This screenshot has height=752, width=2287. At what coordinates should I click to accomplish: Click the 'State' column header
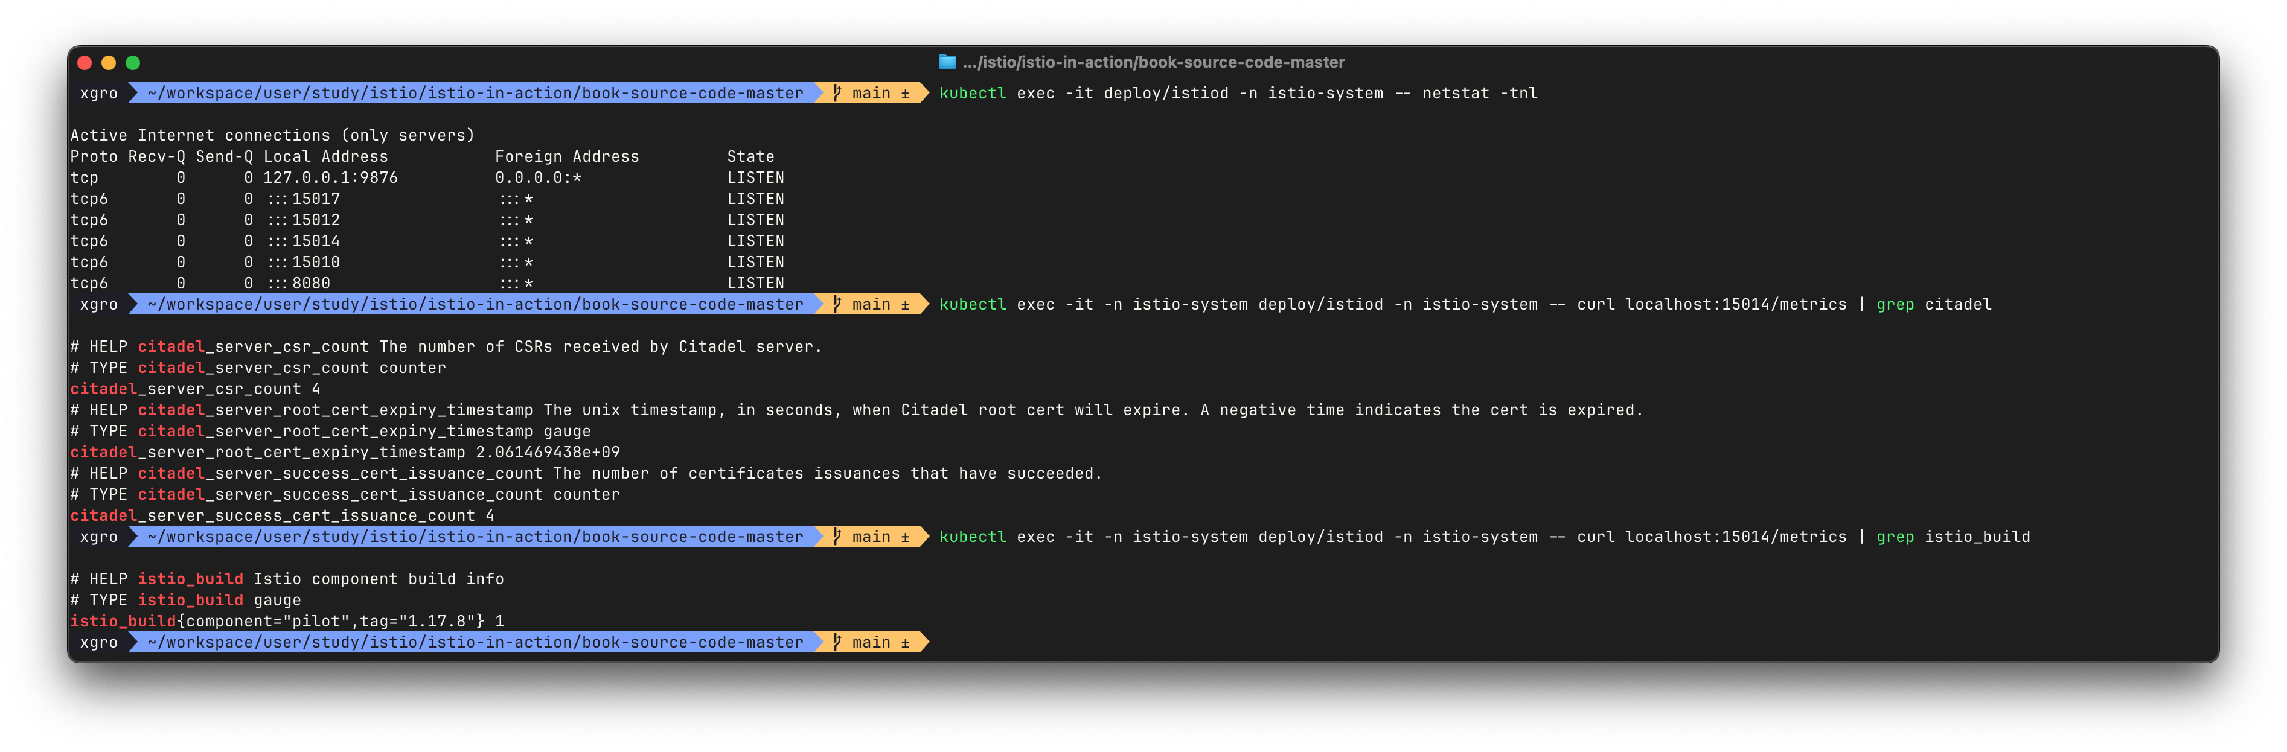751,156
